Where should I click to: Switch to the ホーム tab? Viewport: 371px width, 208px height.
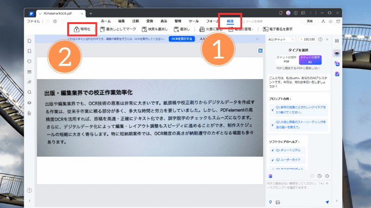click(106, 21)
